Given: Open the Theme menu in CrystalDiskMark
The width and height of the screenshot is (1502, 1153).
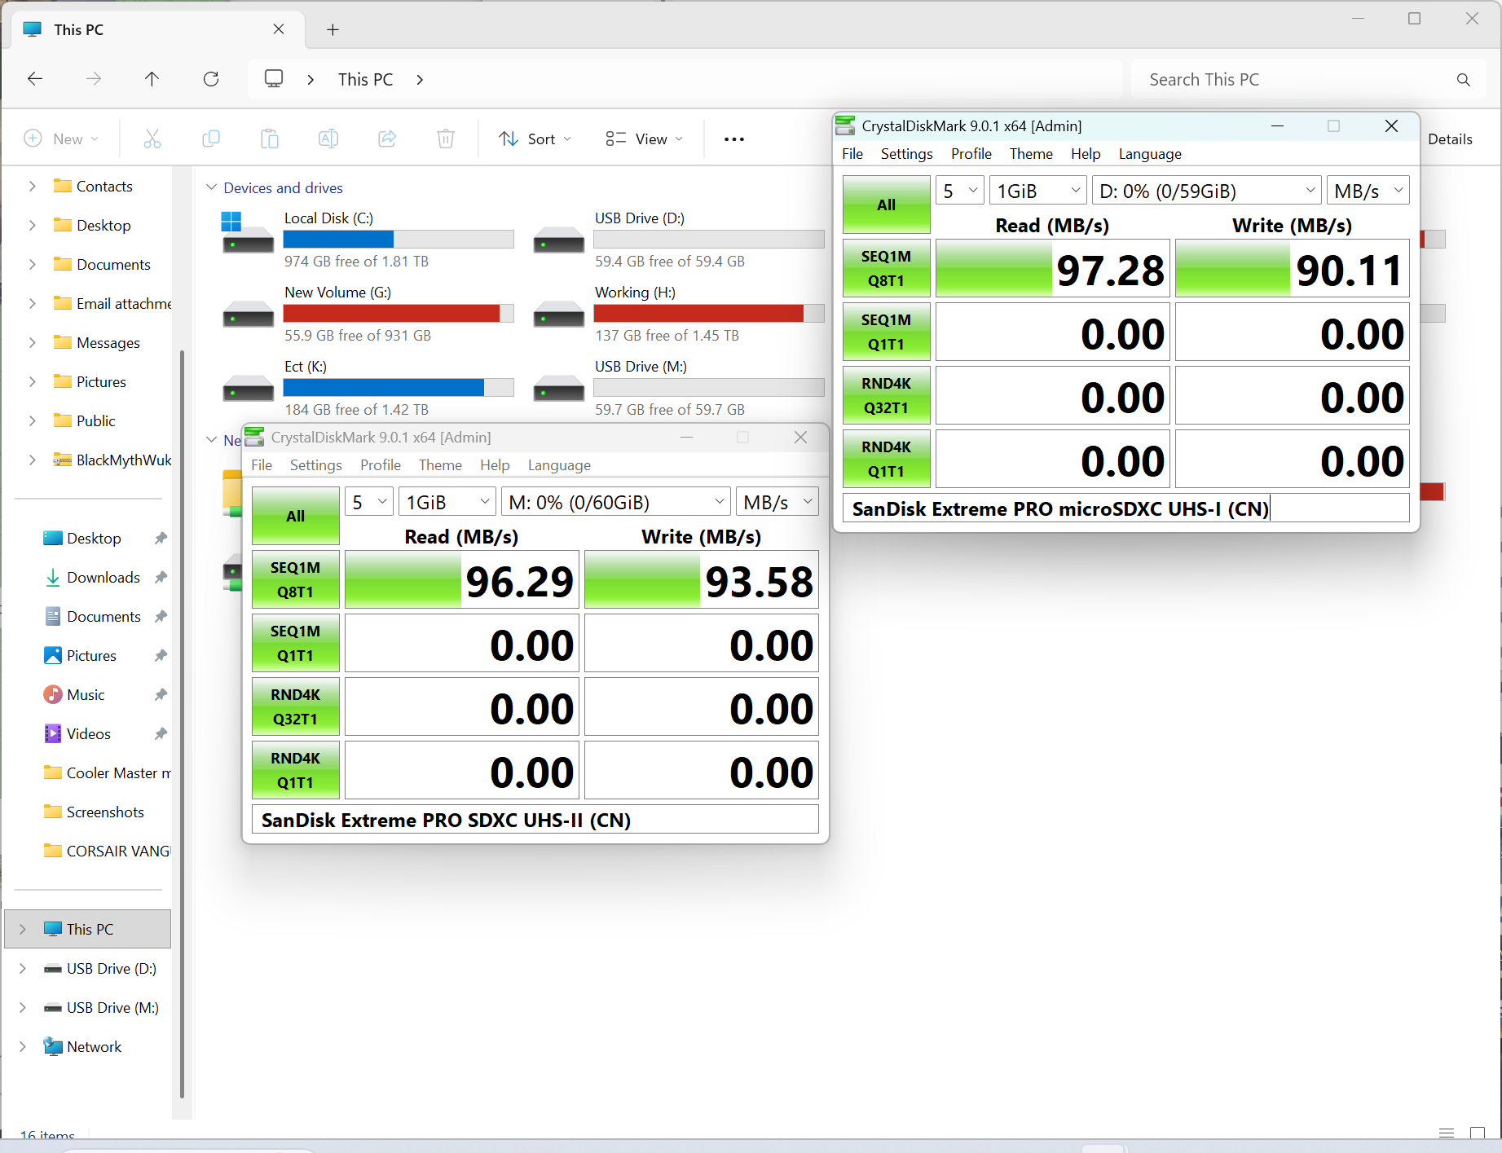Looking at the screenshot, I should [440, 464].
